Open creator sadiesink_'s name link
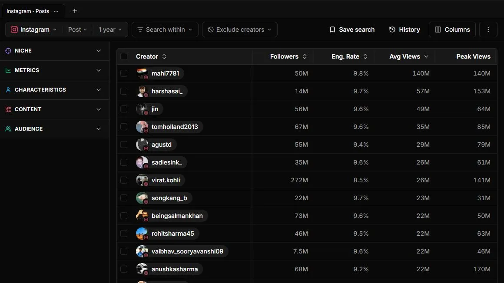 (166, 162)
